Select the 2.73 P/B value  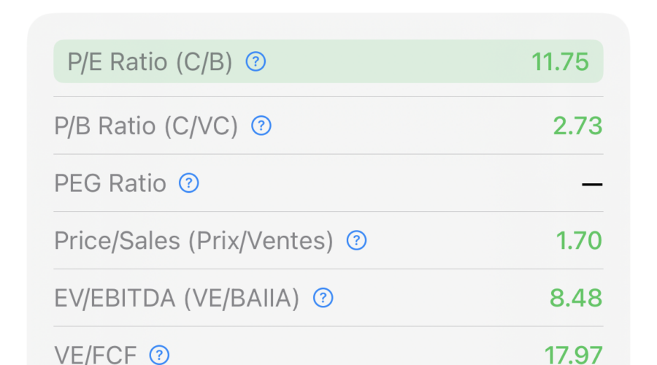577,126
